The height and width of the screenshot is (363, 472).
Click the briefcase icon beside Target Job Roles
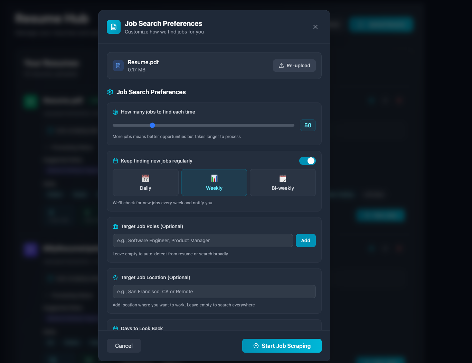115,226
